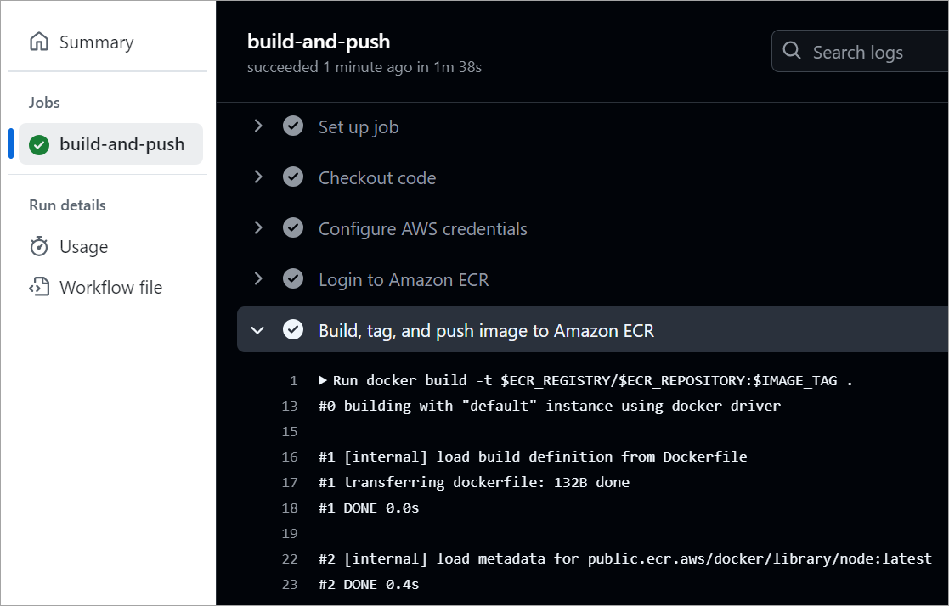Click inside the Search logs field

tap(858, 51)
